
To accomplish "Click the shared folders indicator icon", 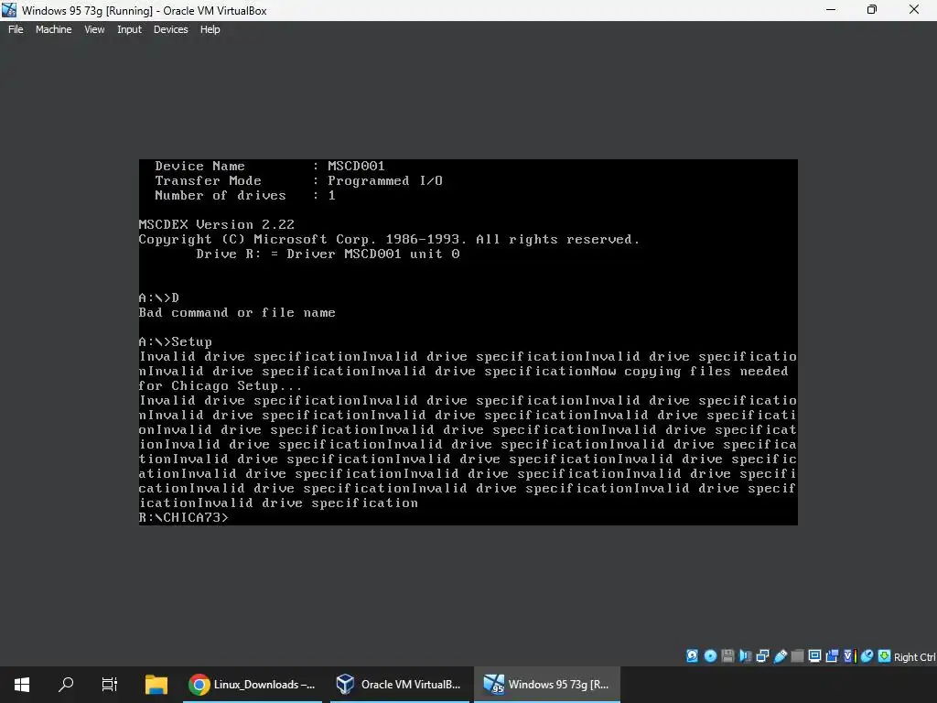I will tap(797, 655).
